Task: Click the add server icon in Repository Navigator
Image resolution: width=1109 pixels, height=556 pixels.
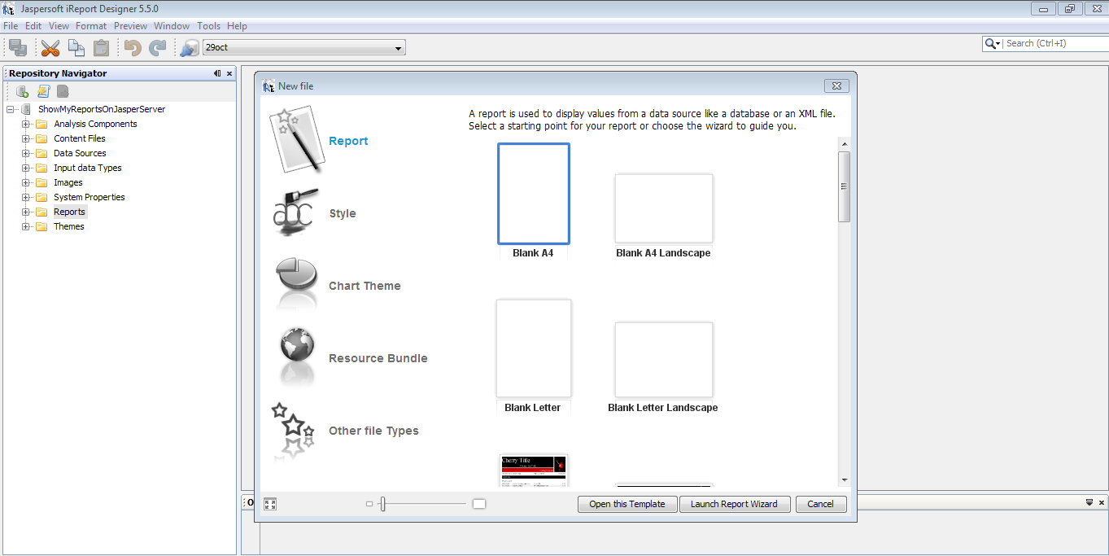Action: 20,90
